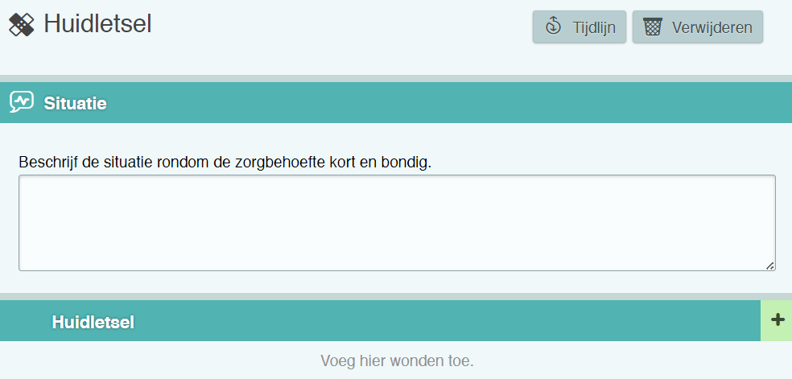Viewport: 792px width, 379px height.
Task: Click the trash bin icon on Verwijderen
Action: click(x=653, y=27)
